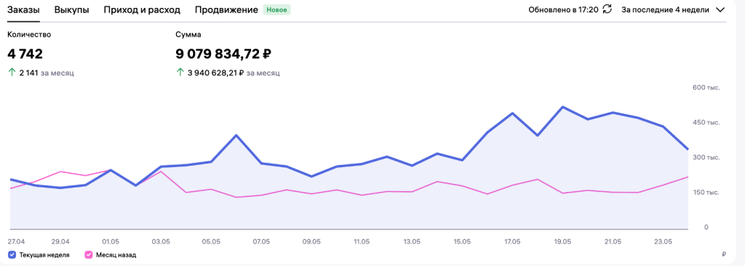The image size is (745, 266).
Task: Click the Количество label
Action: coord(29,34)
